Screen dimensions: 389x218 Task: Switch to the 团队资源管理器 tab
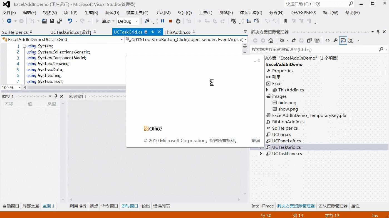click(333, 206)
